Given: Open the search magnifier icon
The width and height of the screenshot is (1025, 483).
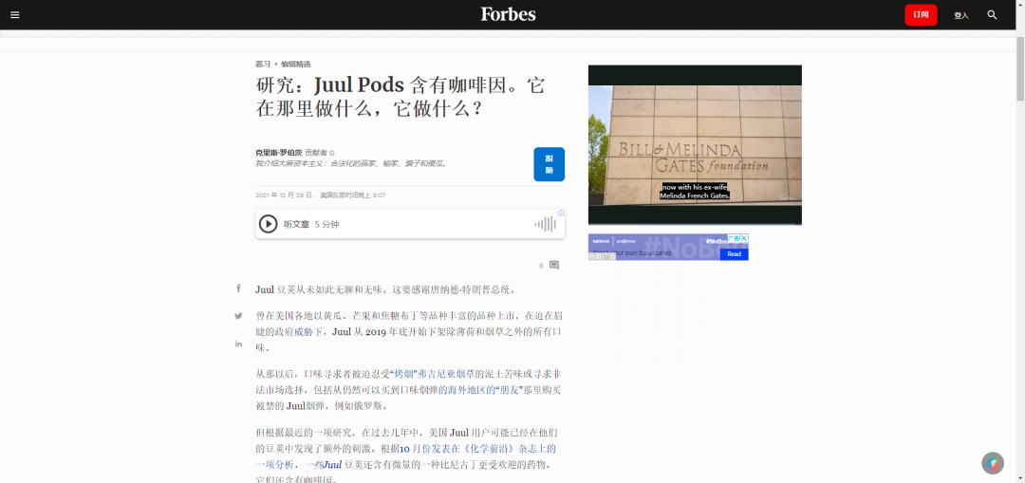Looking at the screenshot, I should click(993, 14).
